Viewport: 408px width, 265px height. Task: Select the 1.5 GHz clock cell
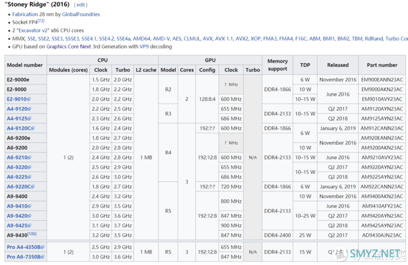click(101, 80)
